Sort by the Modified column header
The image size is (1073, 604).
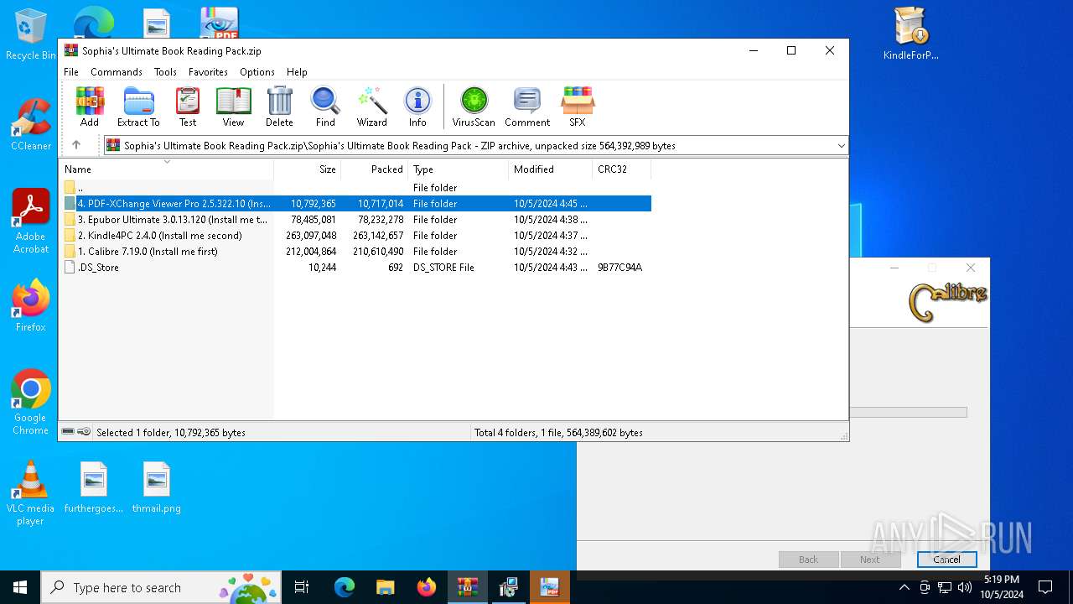(x=550, y=169)
